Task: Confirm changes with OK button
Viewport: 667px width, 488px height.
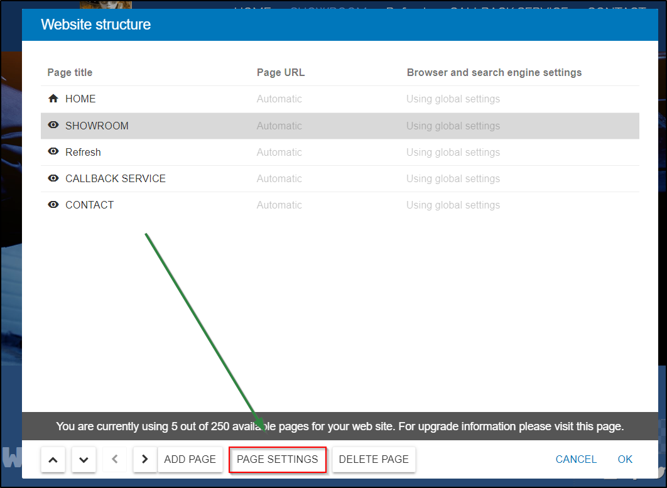Action: pyautogui.click(x=625, y=460)
